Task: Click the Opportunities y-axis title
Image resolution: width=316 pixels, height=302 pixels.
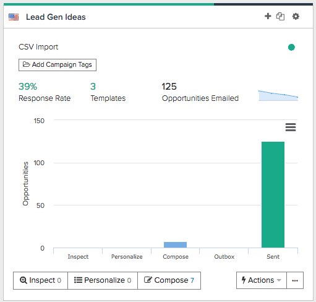Action: (25, 184)
